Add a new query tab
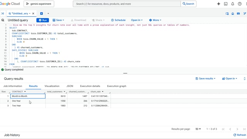247x139 pixels. pyautogui.click(x=41, y=14)
